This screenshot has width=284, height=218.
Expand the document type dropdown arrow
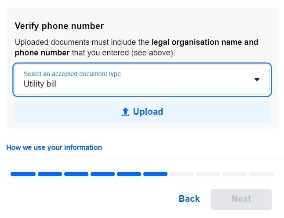pyautogui.click(x=257, y=80)
